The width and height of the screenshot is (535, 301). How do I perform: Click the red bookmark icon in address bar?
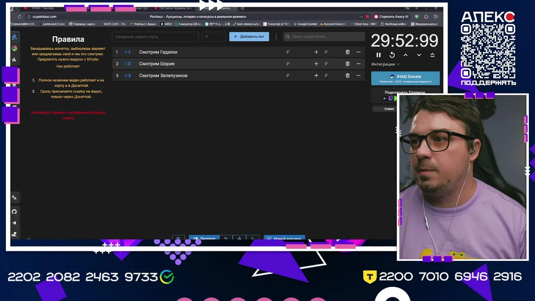tap(367, 17)
